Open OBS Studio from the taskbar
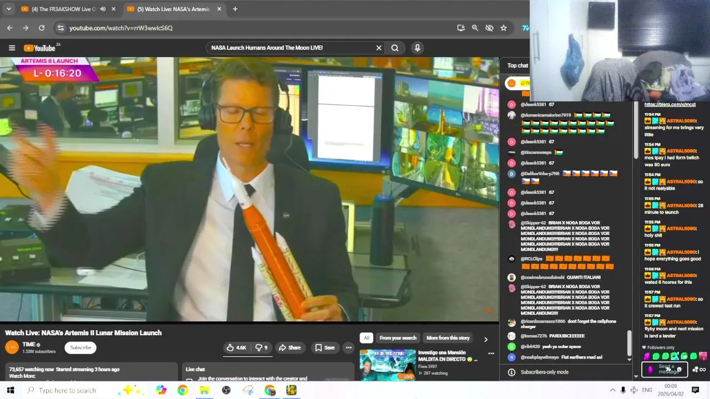Screen dimensions: 710x399 pos(226,390)
